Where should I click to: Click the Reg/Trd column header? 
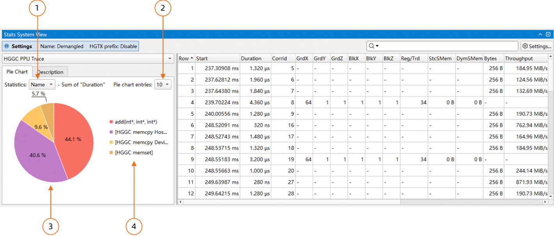414,58
